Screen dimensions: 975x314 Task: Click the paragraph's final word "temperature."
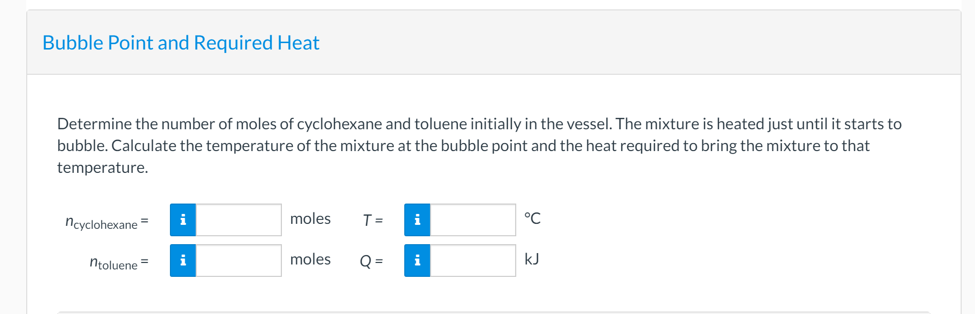(103, 167)
